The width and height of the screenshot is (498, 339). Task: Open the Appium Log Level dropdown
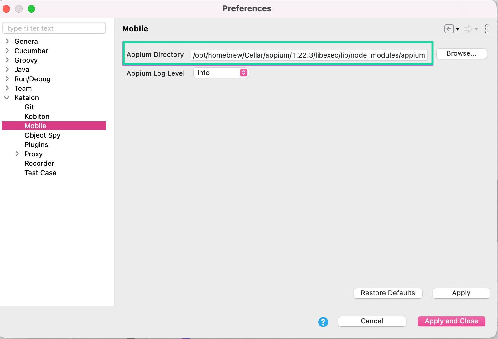[221, 73]
